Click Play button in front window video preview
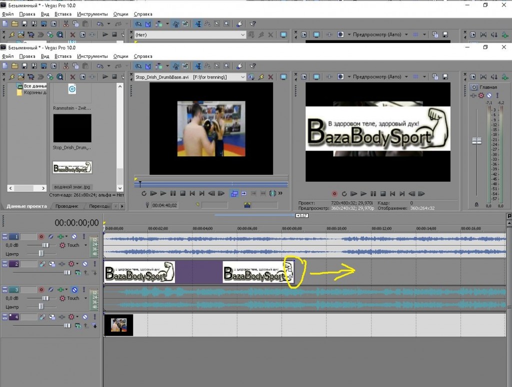 tap(363, 194)
